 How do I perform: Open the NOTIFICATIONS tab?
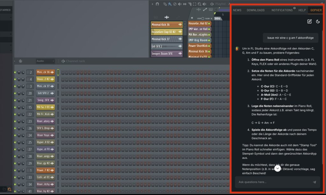[282, 10]
